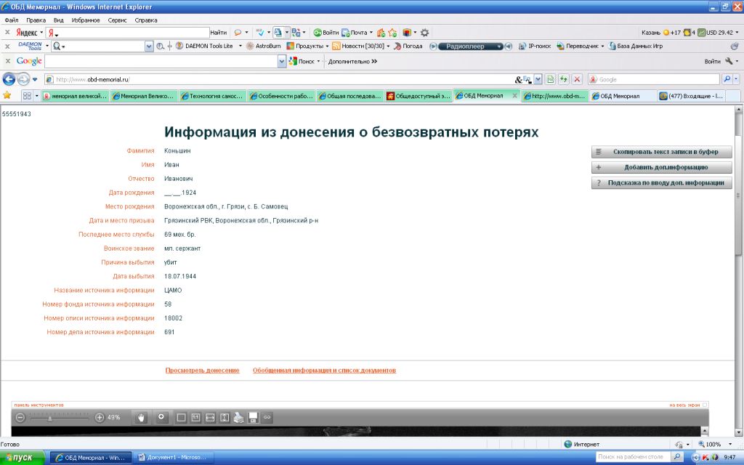Toggle the 'на весь экран' fullscreen checkbox
The width and height of the screenshot is (744, 465).
tap(705, 405)
